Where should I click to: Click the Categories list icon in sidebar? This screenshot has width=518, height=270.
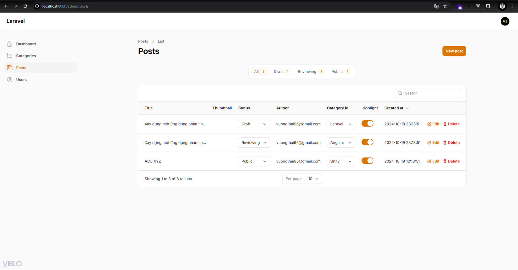pyautogui.click(x=10, y=56)
